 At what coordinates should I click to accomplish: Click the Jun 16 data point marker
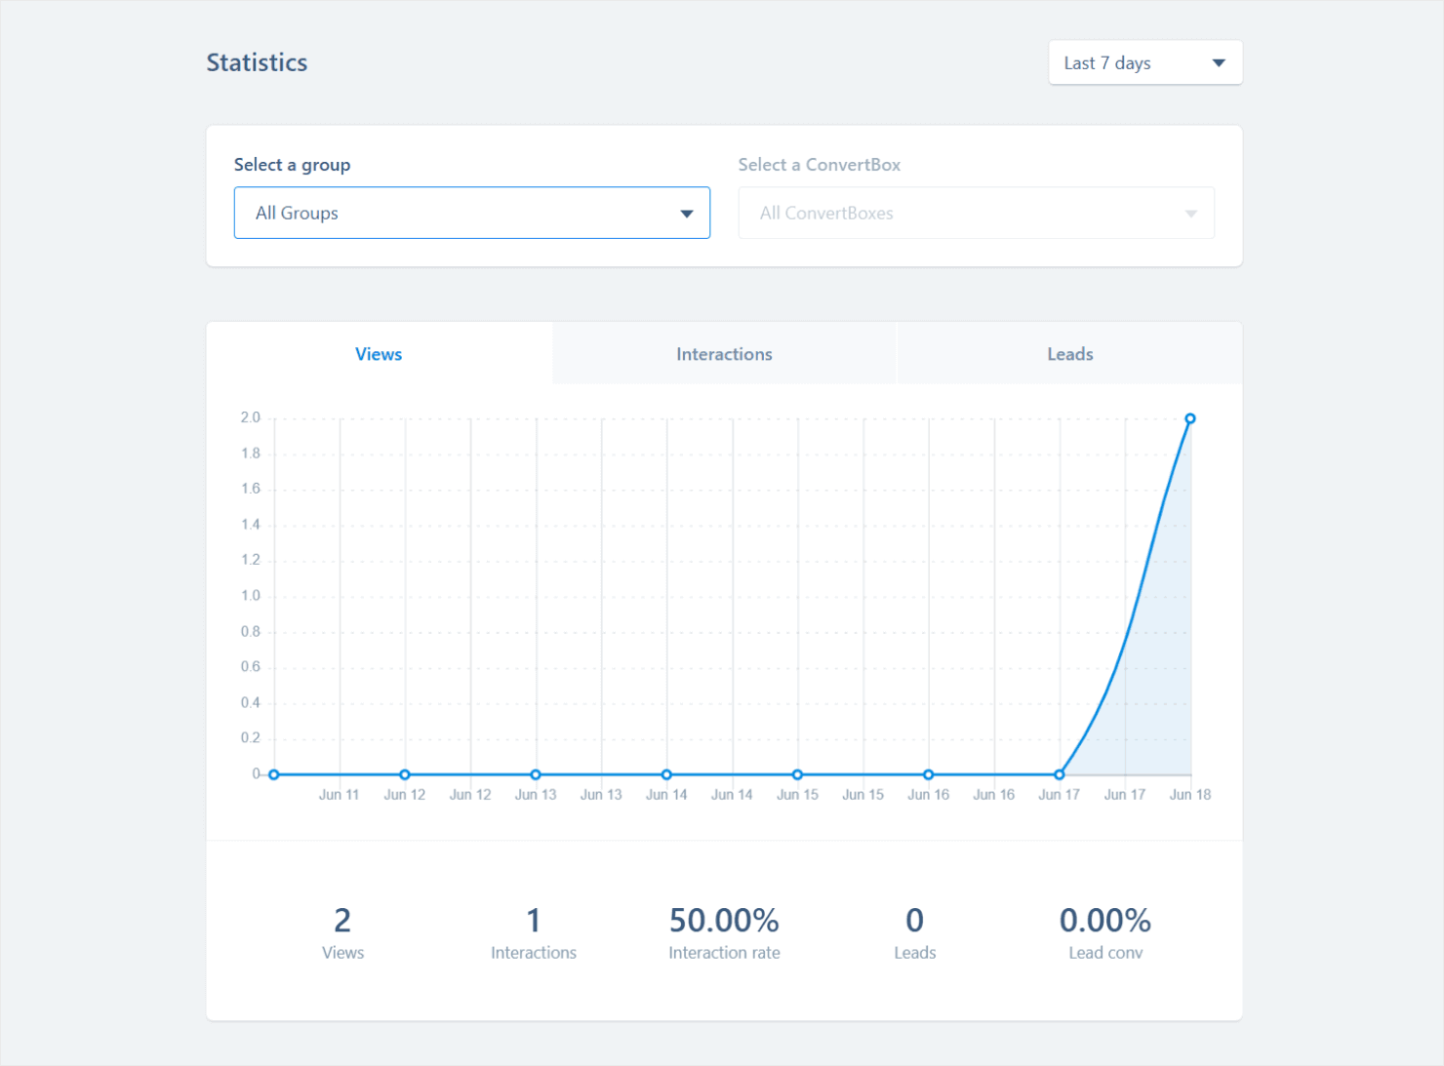pos(928,773)
